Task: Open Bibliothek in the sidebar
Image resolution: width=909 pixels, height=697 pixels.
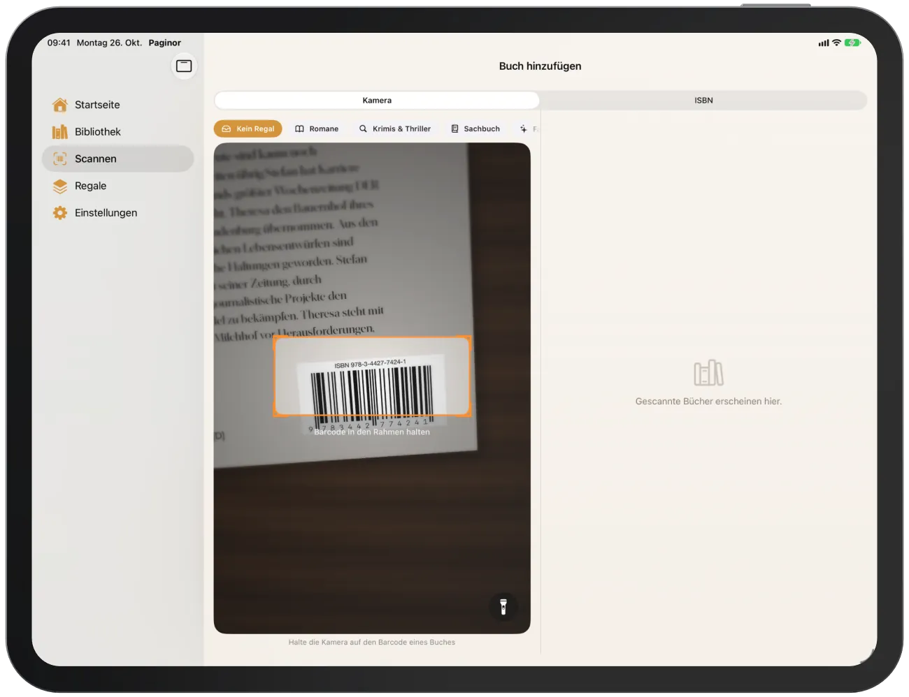Action: [x=117, y=132]
